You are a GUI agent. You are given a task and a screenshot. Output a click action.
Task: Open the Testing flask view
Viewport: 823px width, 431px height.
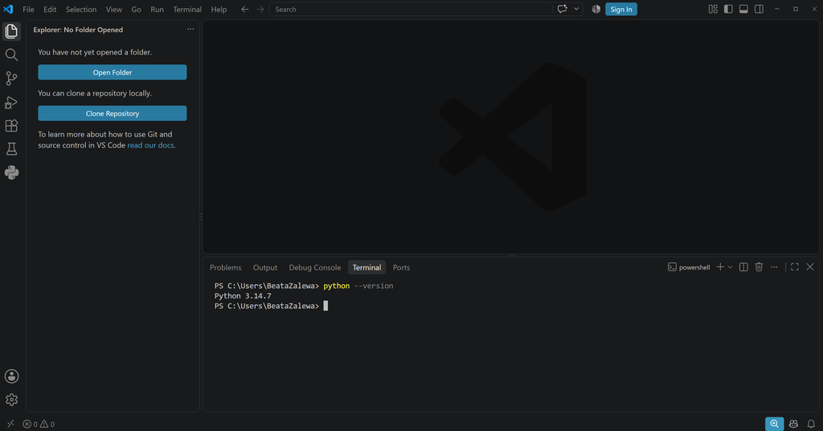11,149
